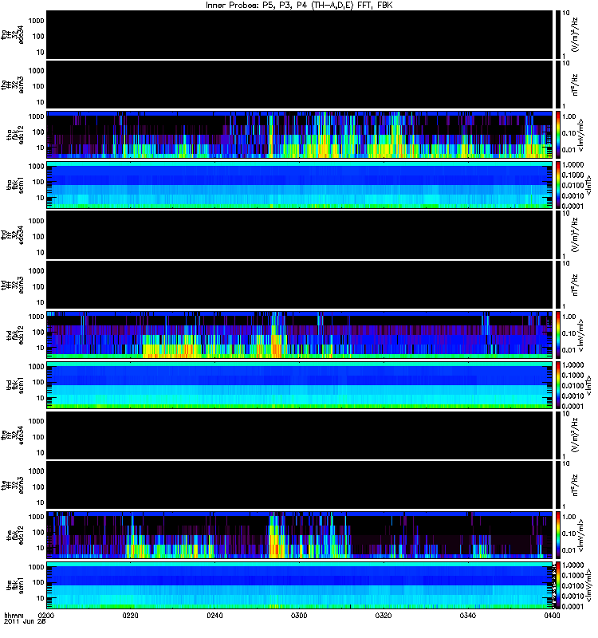Click the 1.00 value on tha edc12 color bar
This screenshot has height=638, width=598.
click(x=569, y=116)
